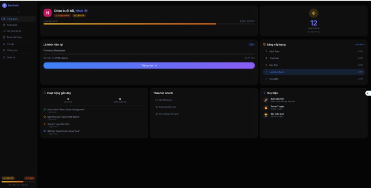Select Hong Nhi in the leaderboard

point(313,79)
